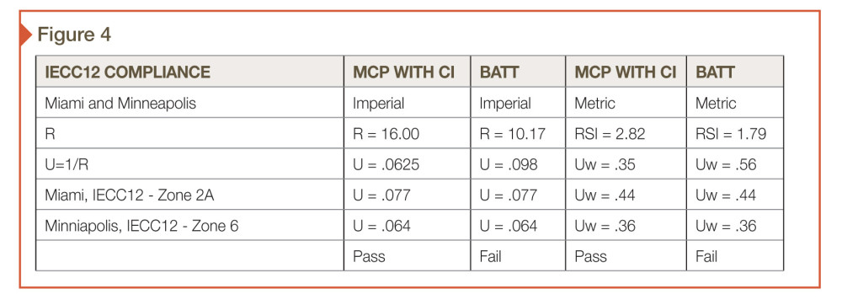Image resolution: width=842 pixels, height=305 pixels.
Task: Click the orange arrow beside Figure 4
Action: (x=25, y=35)
